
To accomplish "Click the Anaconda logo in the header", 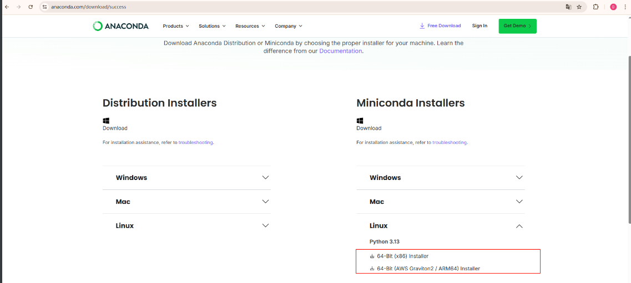I will (121, 26).
